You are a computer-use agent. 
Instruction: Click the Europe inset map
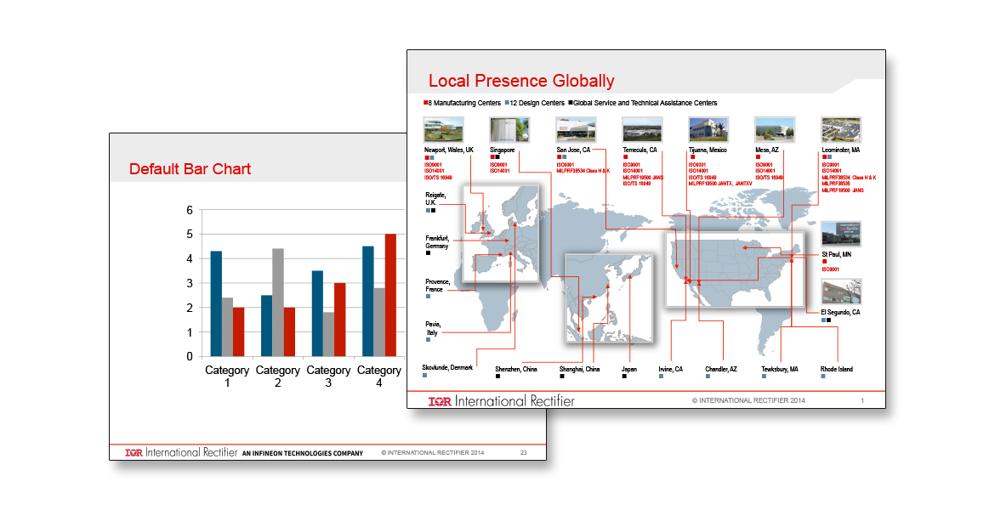point(500,235)
